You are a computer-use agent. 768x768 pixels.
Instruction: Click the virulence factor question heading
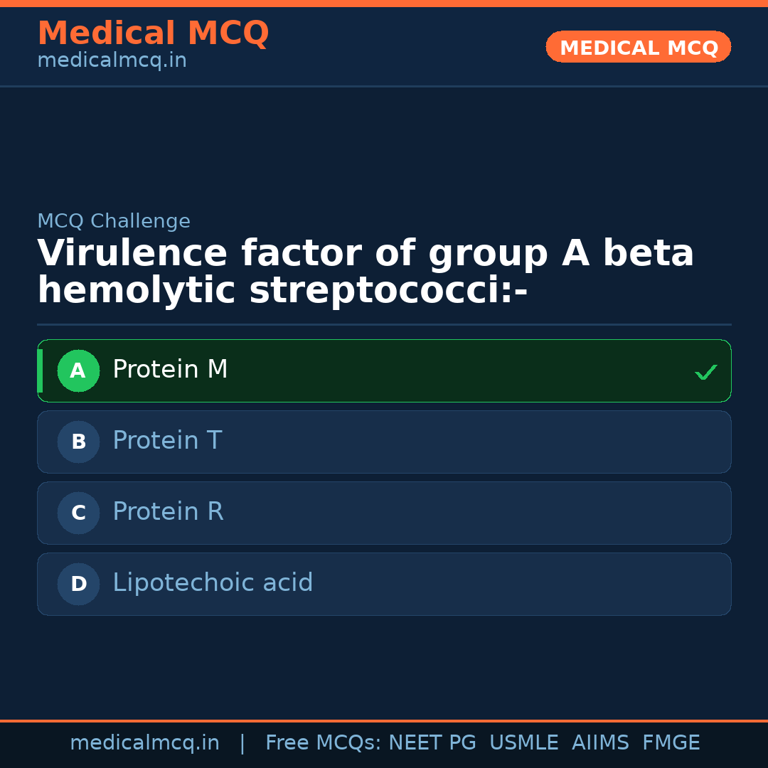pyautogui.click(x=366, y=272)
